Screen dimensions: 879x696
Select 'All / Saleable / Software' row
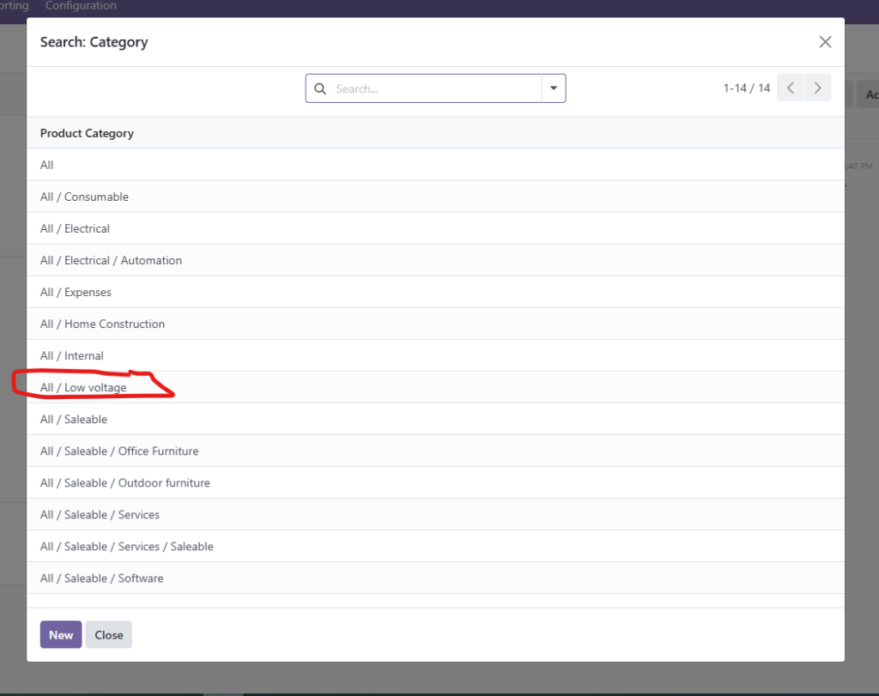pos(101,578)
